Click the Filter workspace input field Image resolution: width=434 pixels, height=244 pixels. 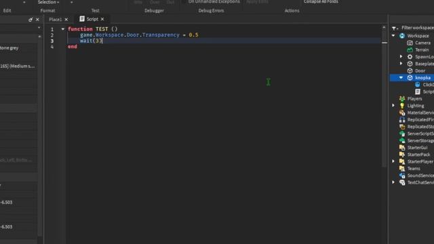(418, 28)
